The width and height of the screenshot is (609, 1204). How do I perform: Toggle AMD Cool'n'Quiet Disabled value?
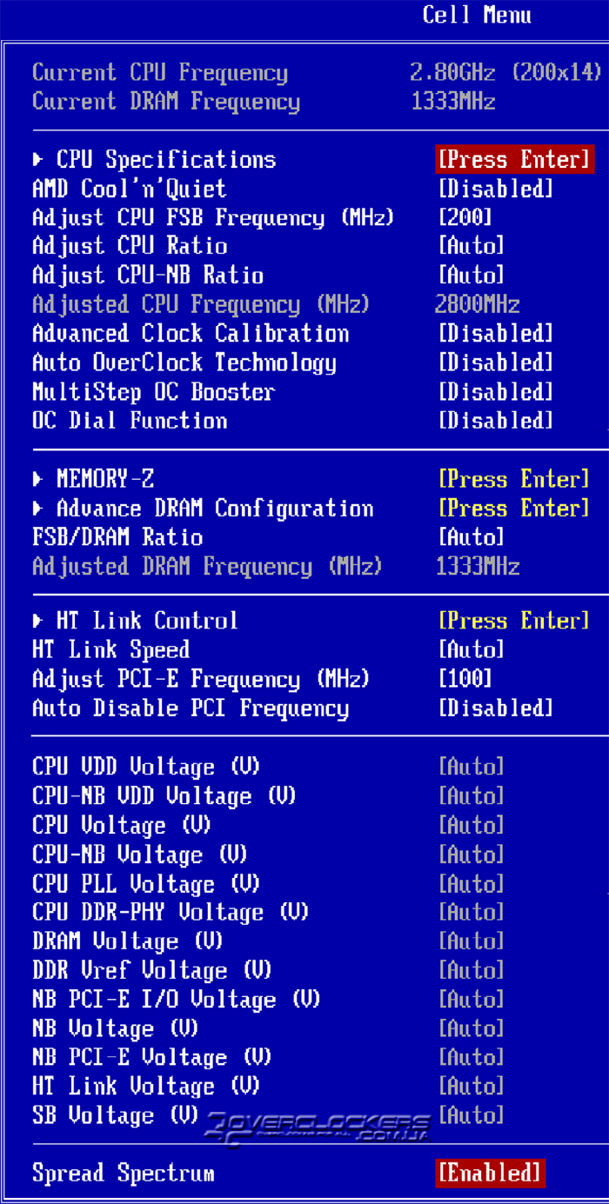496,189
